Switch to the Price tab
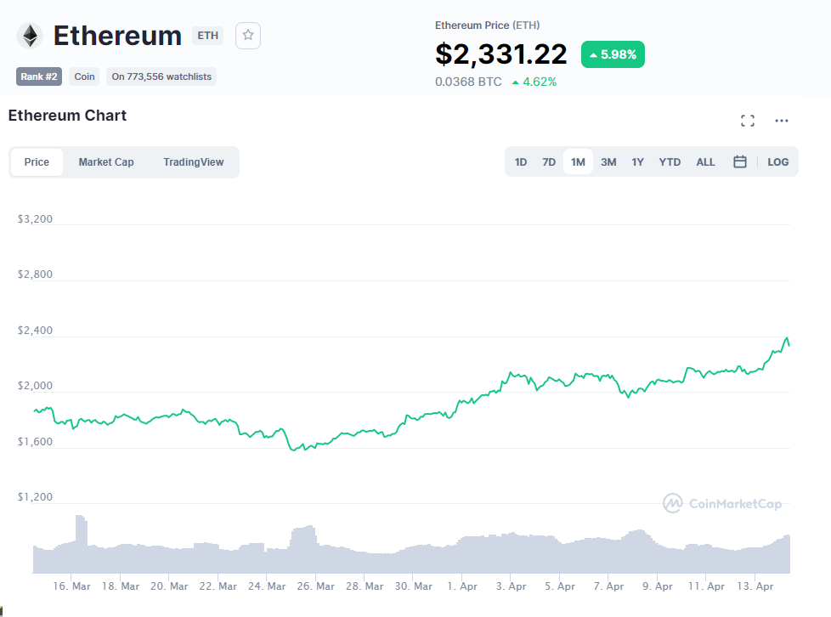Viewport: 831px width, 617px height. point(37,162)
